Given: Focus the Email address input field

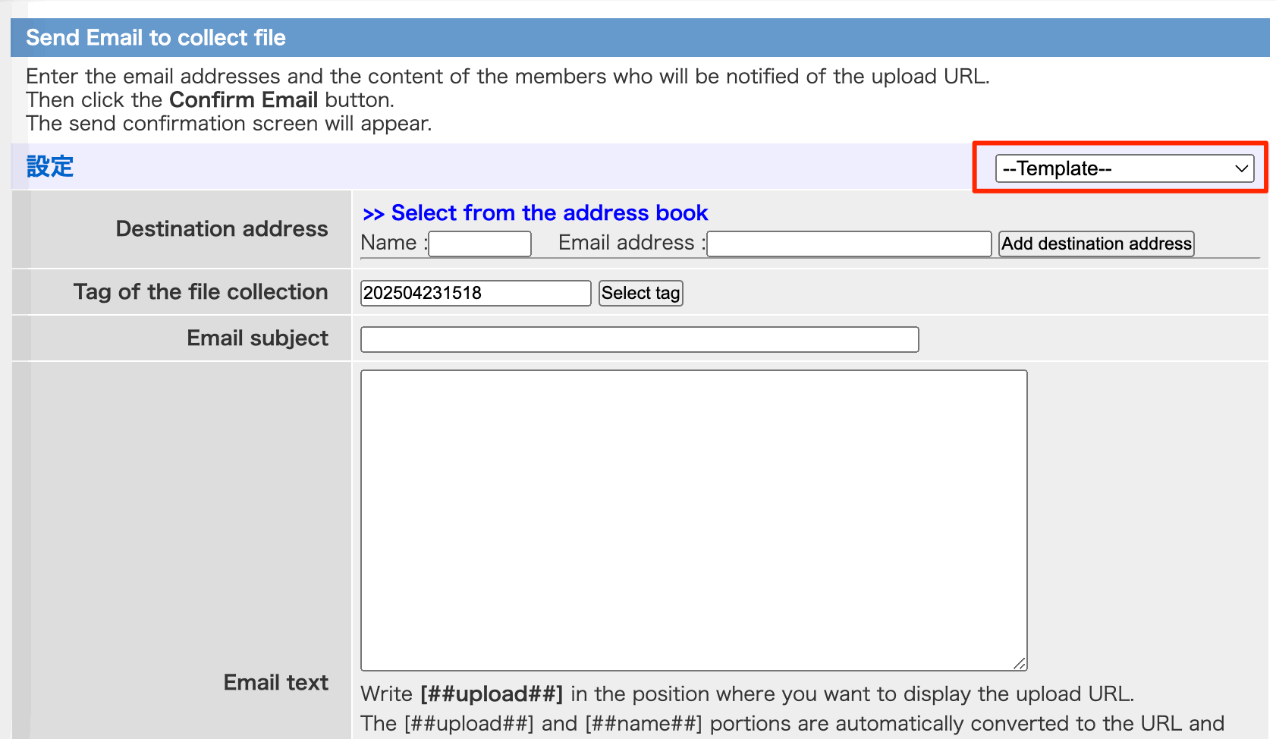Looking at the screenshot, I should 848,244.
